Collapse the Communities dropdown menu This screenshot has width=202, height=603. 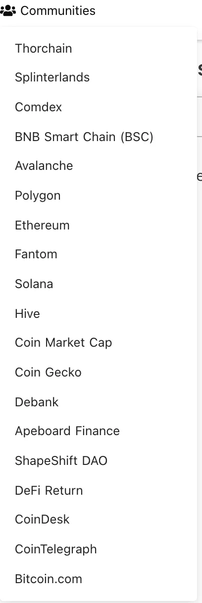(48, 10)
